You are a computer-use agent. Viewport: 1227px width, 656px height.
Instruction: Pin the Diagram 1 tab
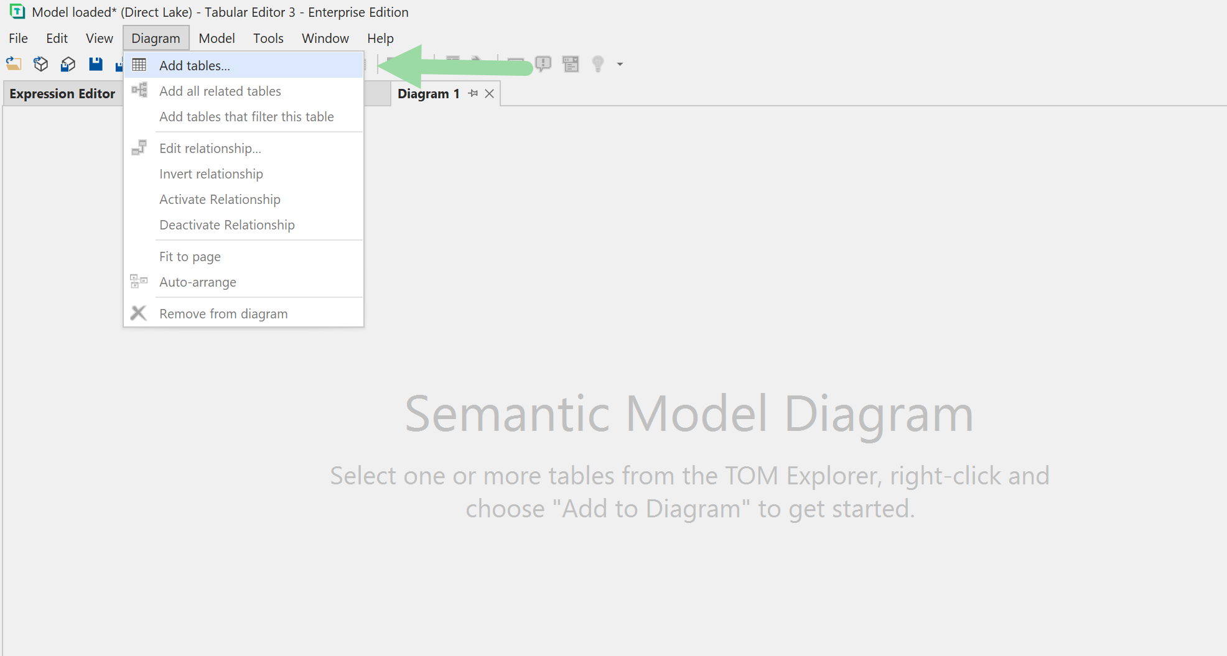(474, 93)
